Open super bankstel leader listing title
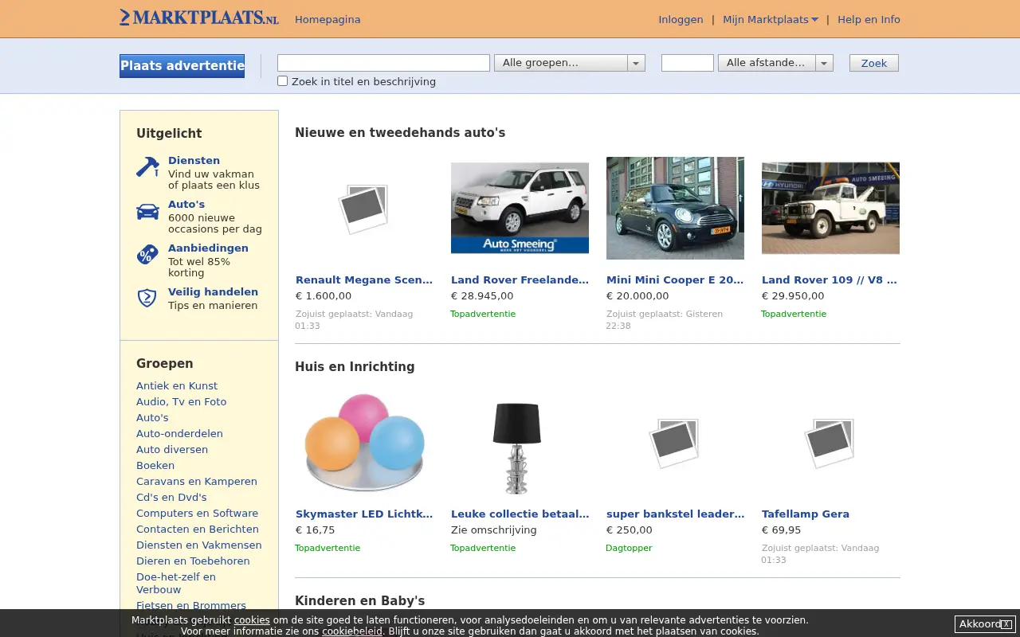1020x637 pixels. (x=675, y=514)
